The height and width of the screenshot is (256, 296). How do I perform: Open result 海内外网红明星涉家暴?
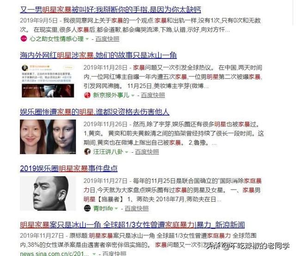click(99, 55)
